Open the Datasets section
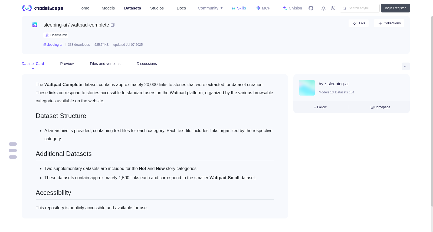This screenshot has width=433, height=232. [133, 8]
